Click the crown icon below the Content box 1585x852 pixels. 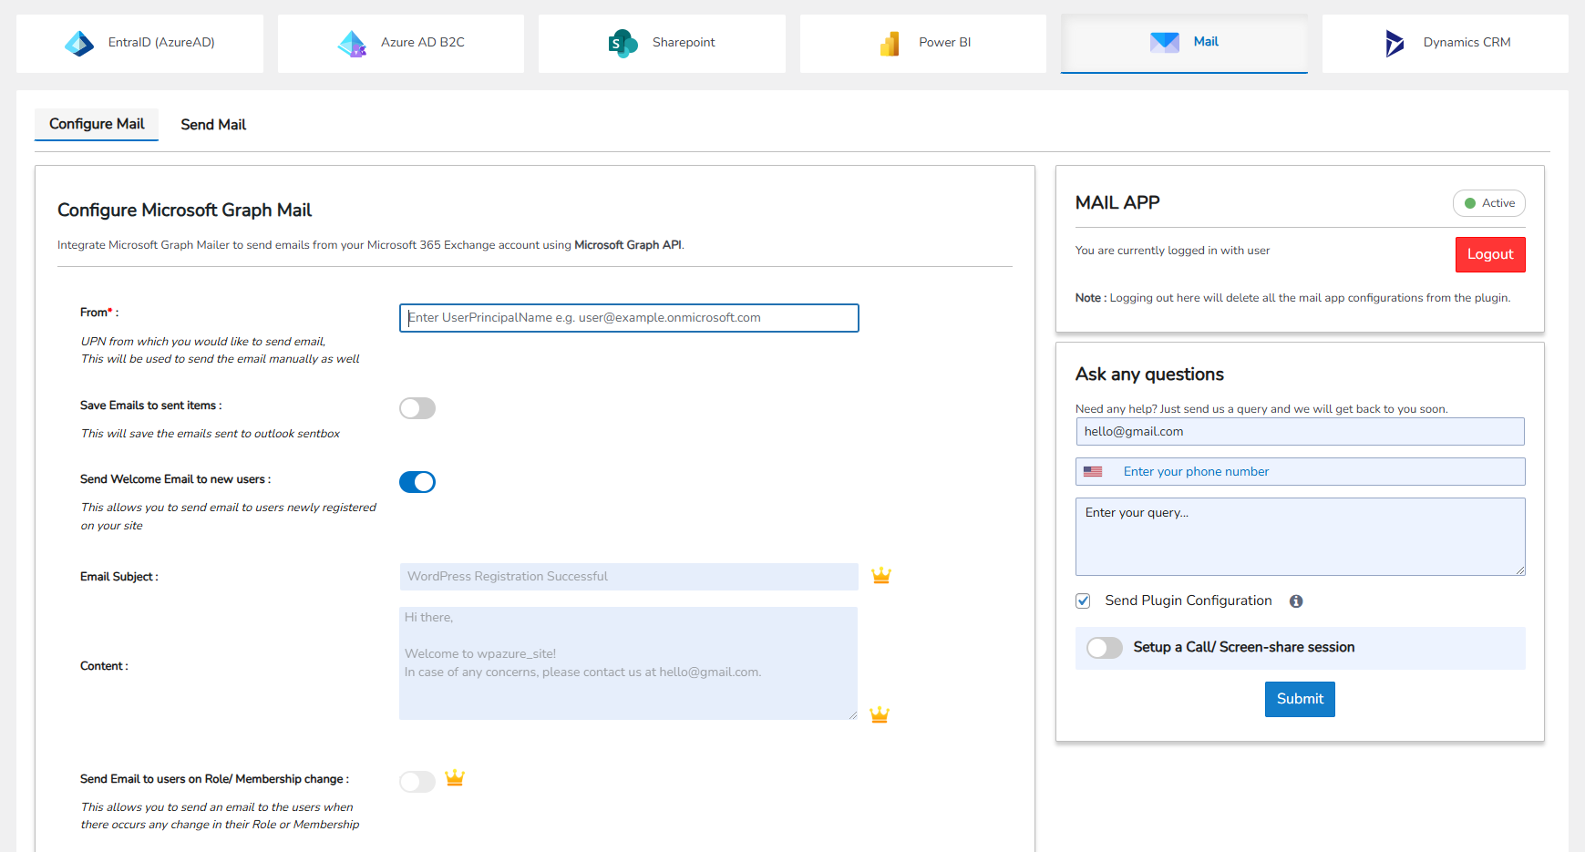point(879,714)
